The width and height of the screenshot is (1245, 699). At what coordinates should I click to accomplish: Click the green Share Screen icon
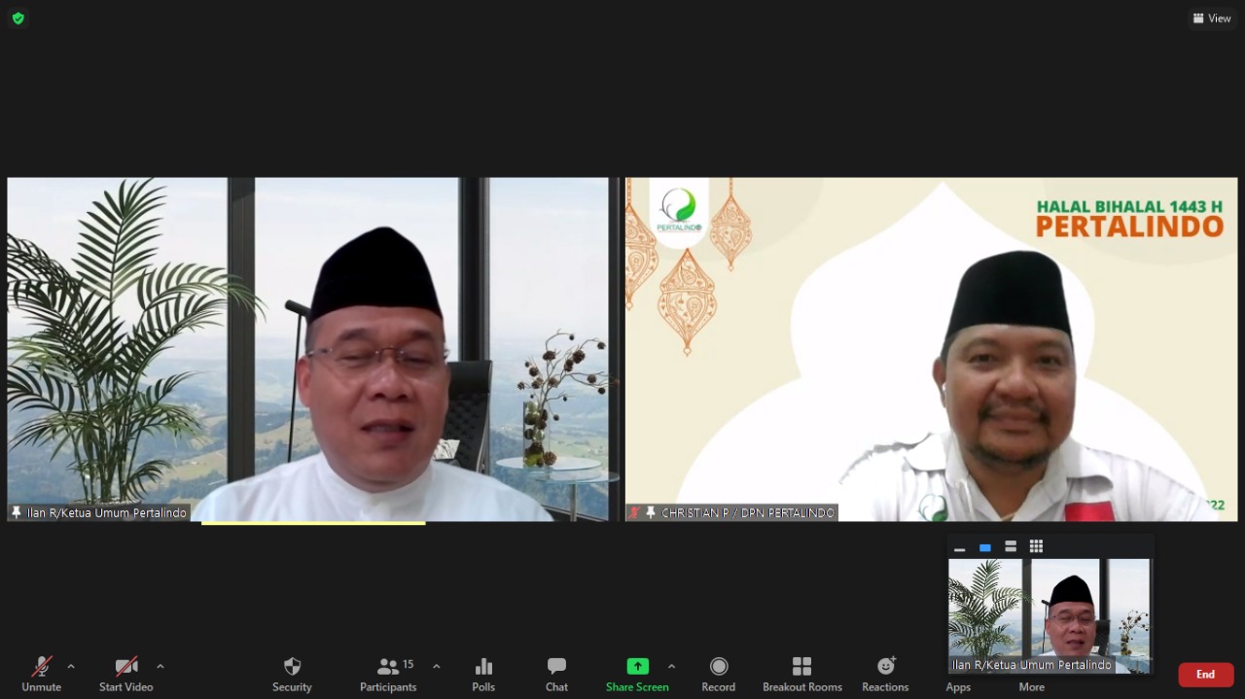[637, 667]
